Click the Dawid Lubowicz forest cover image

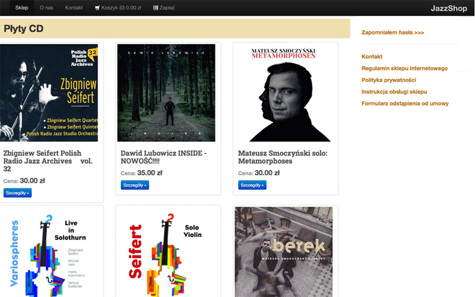pyautogui.click(x=166, y=93)
